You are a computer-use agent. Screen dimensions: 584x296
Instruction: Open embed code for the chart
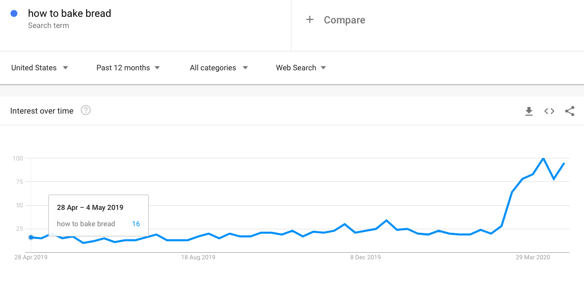[549, 111]
